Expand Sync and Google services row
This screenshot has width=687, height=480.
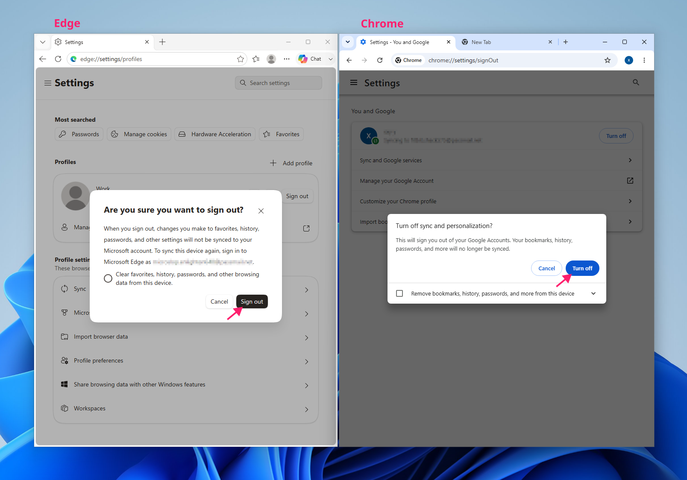coord(496,160)
